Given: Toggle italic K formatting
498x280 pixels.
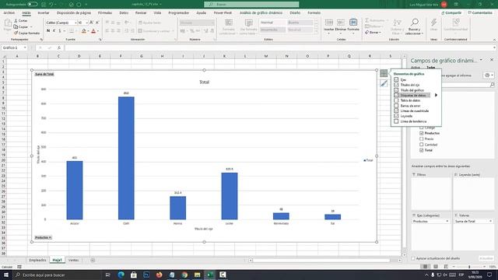Looking at the screenshot, I should [x=54, y=31].
